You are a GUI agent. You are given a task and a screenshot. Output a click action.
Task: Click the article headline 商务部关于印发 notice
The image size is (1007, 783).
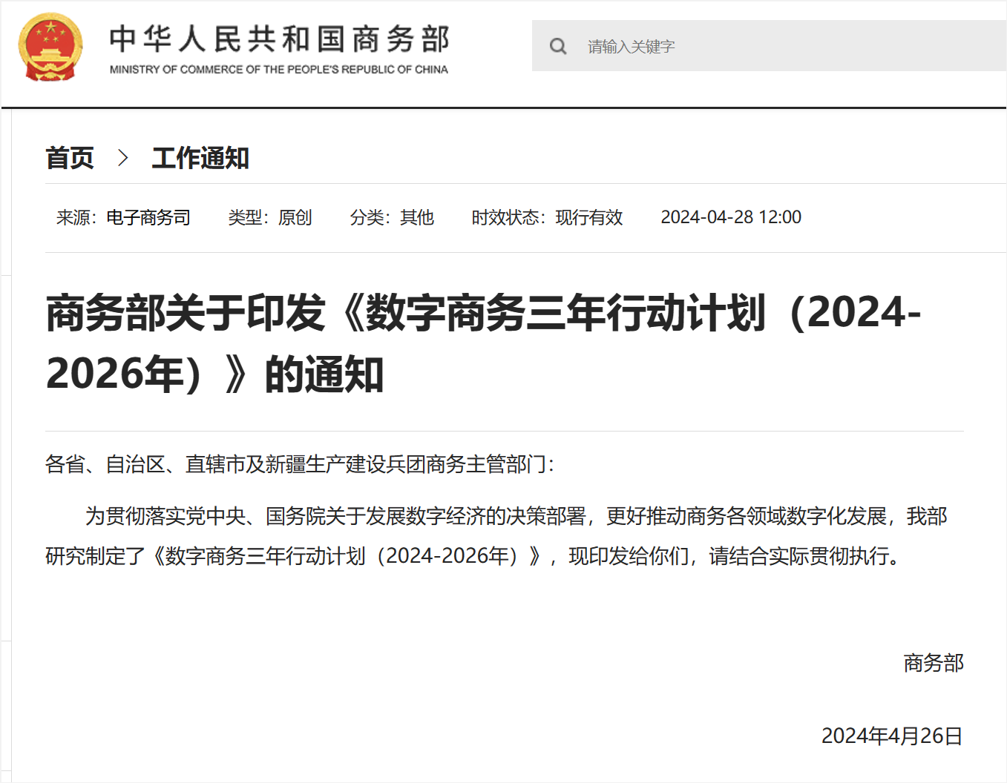click(484, 343)
